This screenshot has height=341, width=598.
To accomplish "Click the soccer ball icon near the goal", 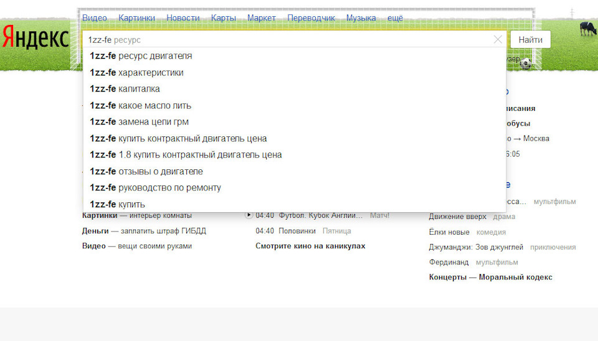I will pyautogui.click(x=526, y=63).
